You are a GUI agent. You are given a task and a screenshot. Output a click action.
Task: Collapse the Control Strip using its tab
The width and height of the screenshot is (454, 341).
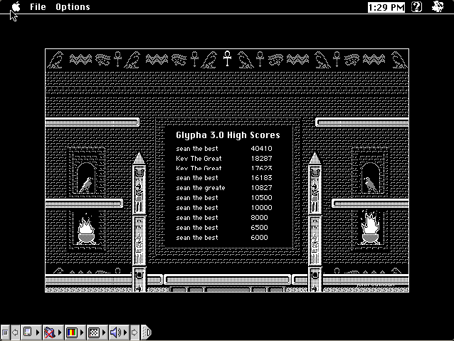[146, 332]
